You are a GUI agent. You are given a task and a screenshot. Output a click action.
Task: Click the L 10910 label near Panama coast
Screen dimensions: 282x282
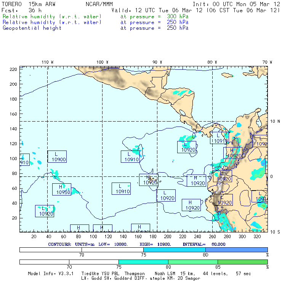point(220,138)
